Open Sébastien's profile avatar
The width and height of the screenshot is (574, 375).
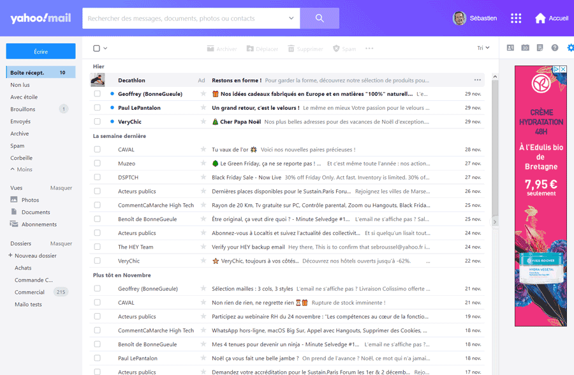459,18
